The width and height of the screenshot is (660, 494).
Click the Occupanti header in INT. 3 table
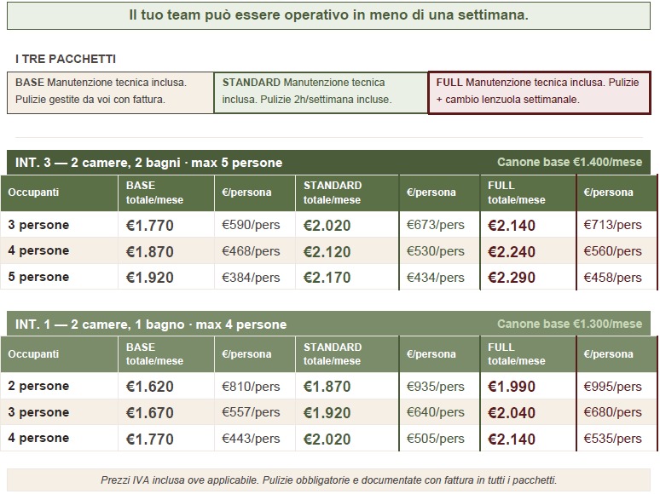click(x=34, y=193)
